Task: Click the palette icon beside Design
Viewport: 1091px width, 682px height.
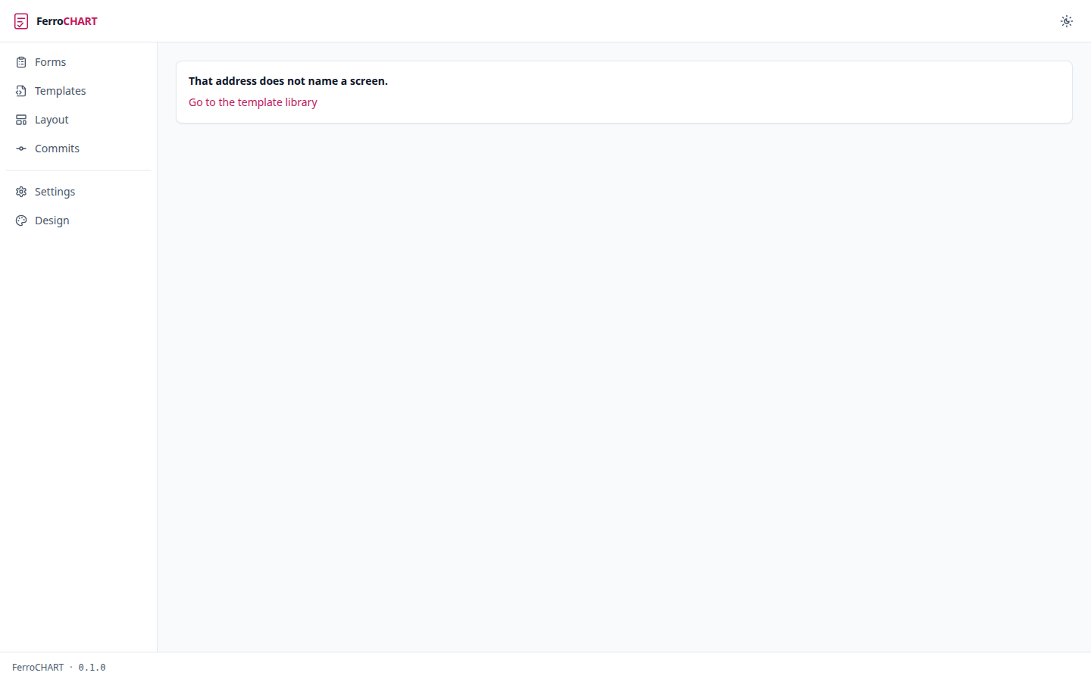Action: [21, 221]
